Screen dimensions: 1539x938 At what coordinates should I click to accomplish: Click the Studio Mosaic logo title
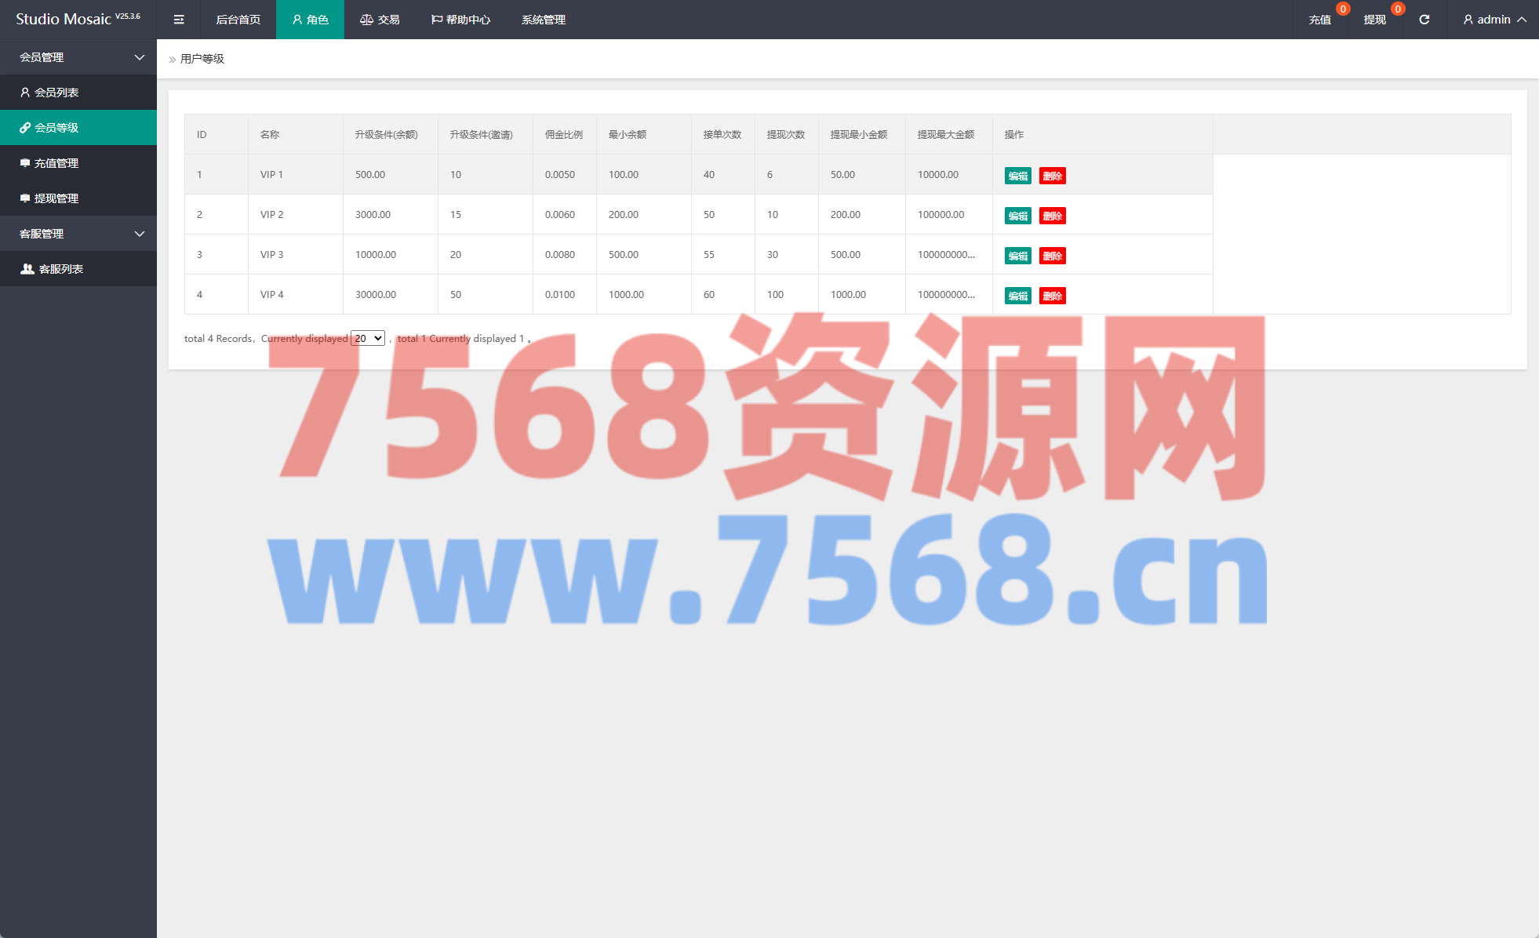[64, 20]
